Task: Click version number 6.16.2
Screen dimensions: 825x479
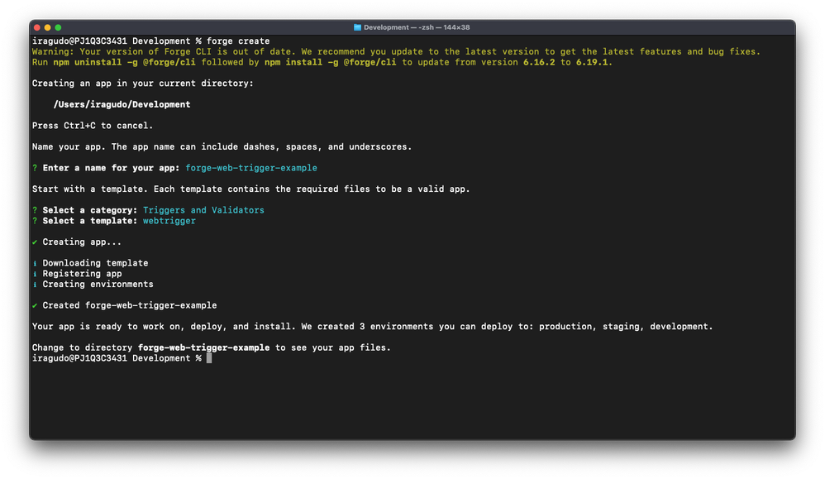Action: pyautogui.click(x=539, y=62)
